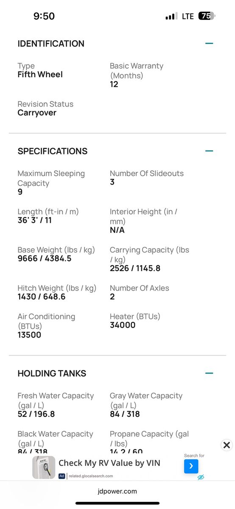235x509 pixels.
Task: Collapse the Specifications section
Action: 209,151
